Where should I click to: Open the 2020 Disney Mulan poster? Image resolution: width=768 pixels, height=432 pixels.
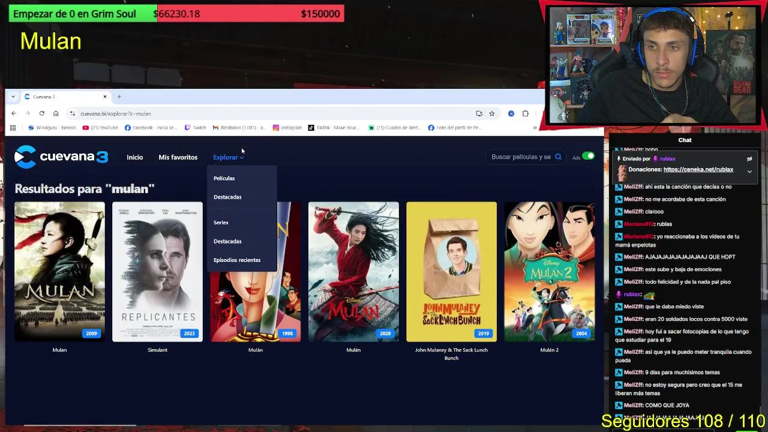click(353, 272)
